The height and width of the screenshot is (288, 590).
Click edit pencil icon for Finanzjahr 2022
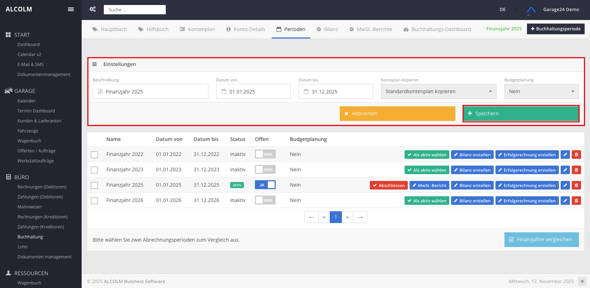click(565, 155)
